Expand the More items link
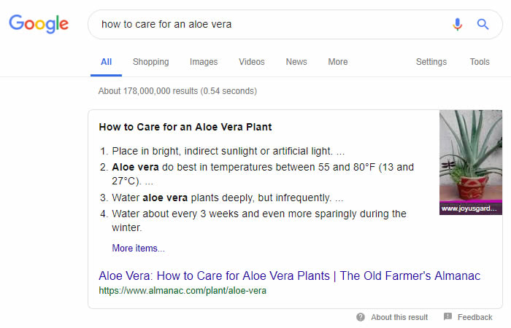The width and height of the screenshot is (511, 328). pos(138,248)
